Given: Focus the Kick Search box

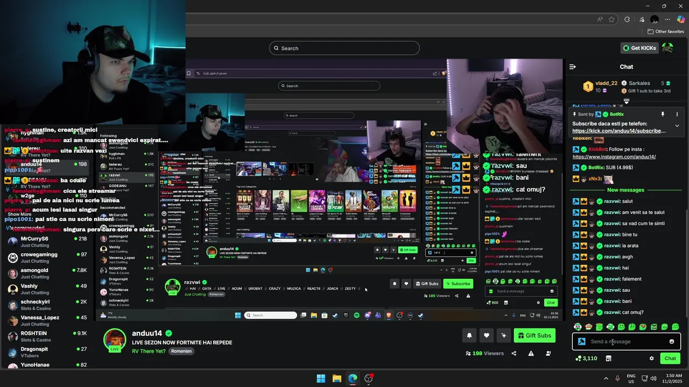Looking at the screenshot, I should coord(344,48).
